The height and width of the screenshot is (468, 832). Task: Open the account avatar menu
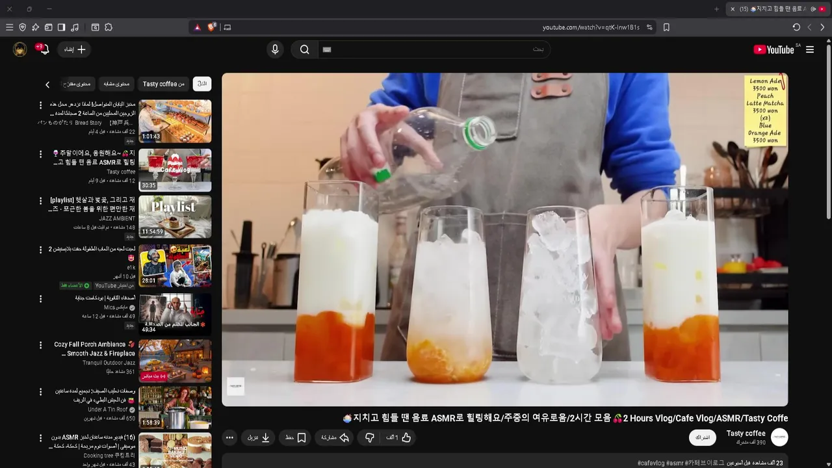20,49
